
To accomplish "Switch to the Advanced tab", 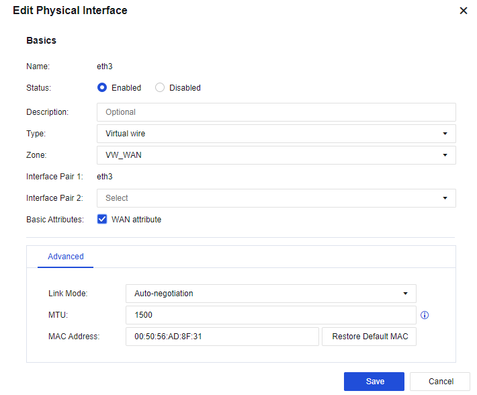I will click(66, 257).
